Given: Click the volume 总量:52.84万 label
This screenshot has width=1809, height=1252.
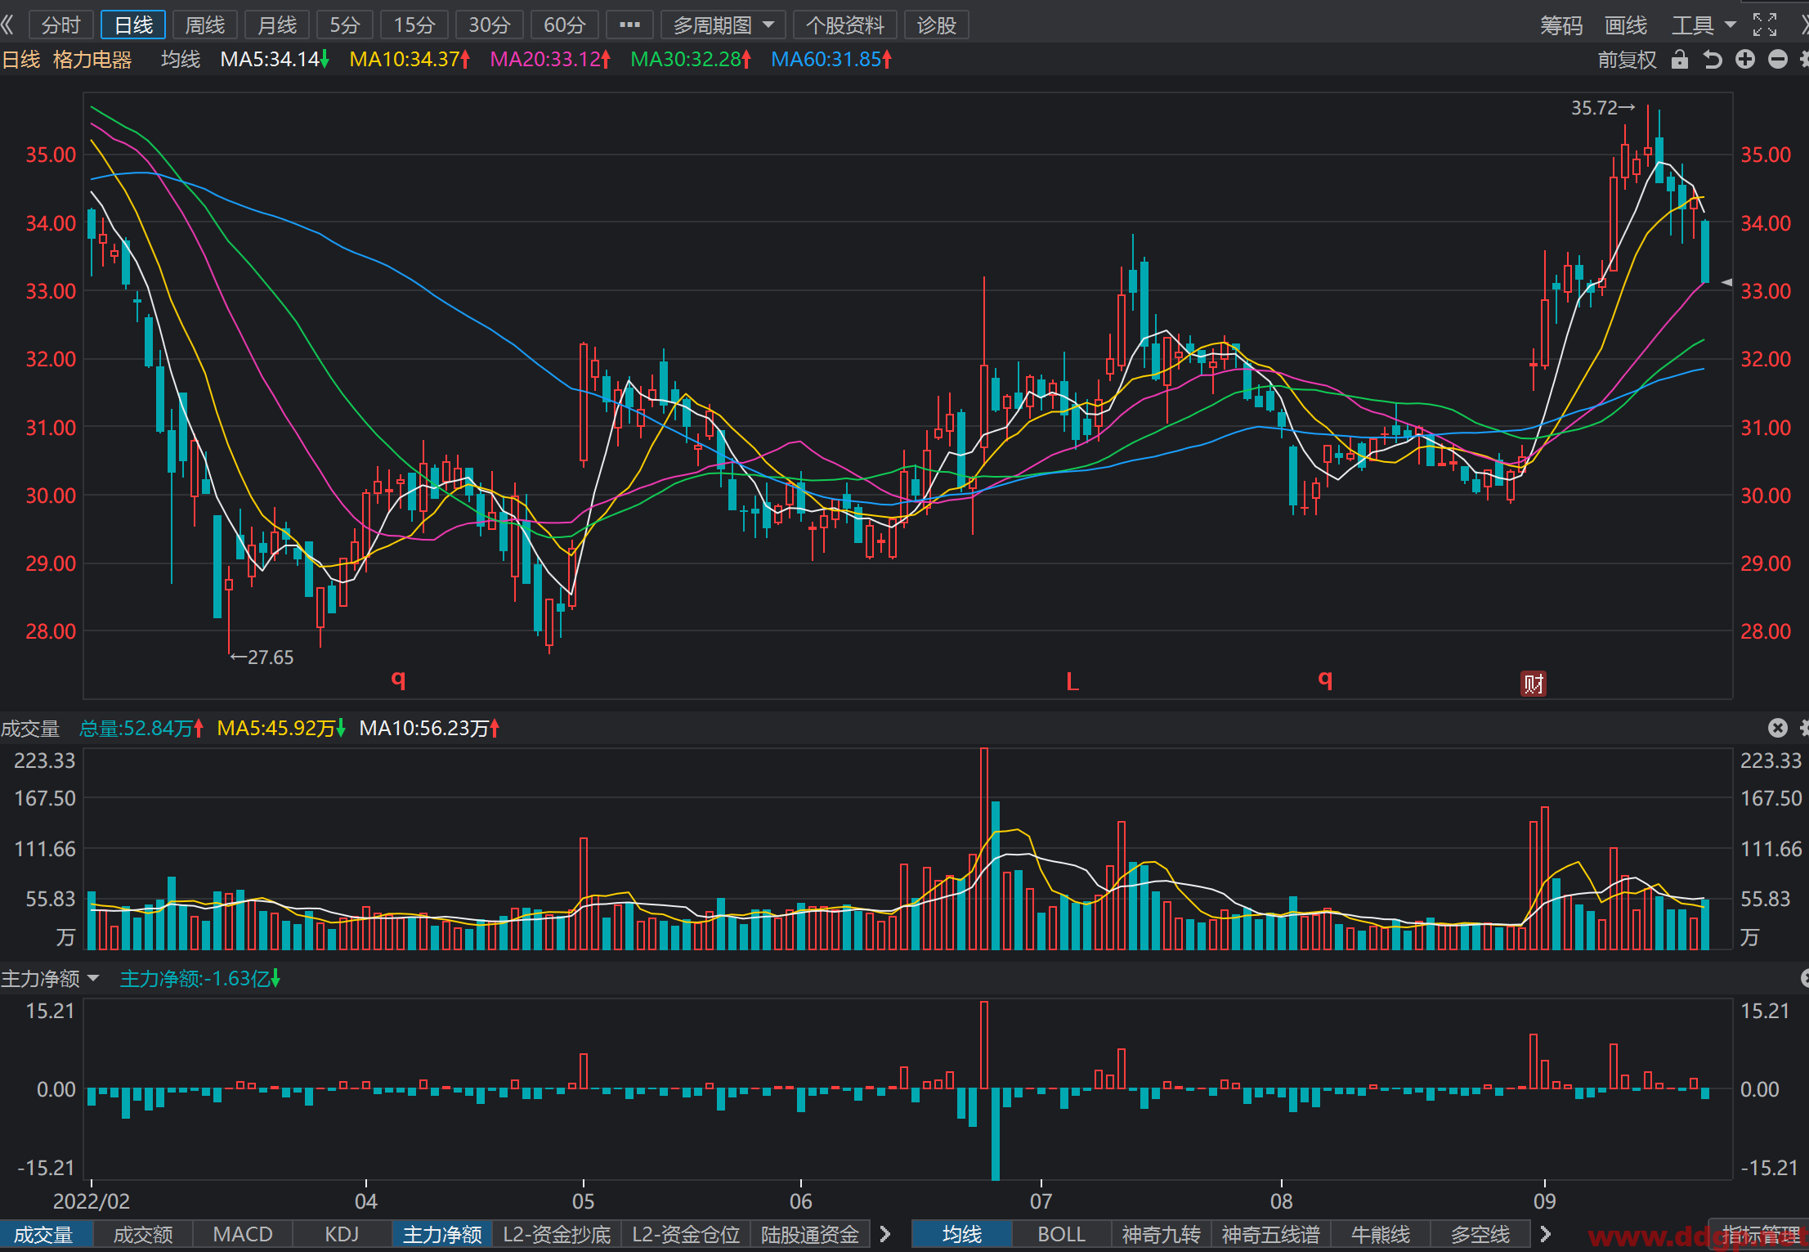Looking at the screenshot, I should pyautogui.click(x=141, y=728).
